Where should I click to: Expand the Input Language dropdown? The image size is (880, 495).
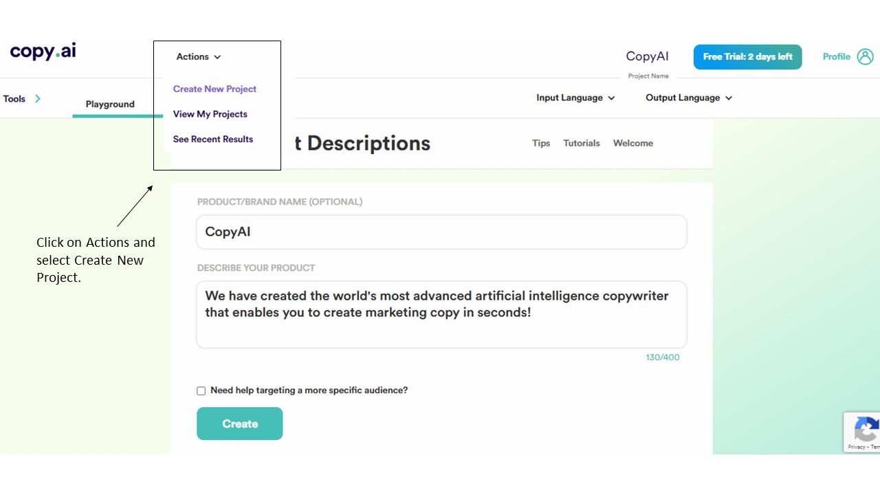point(575,98)
